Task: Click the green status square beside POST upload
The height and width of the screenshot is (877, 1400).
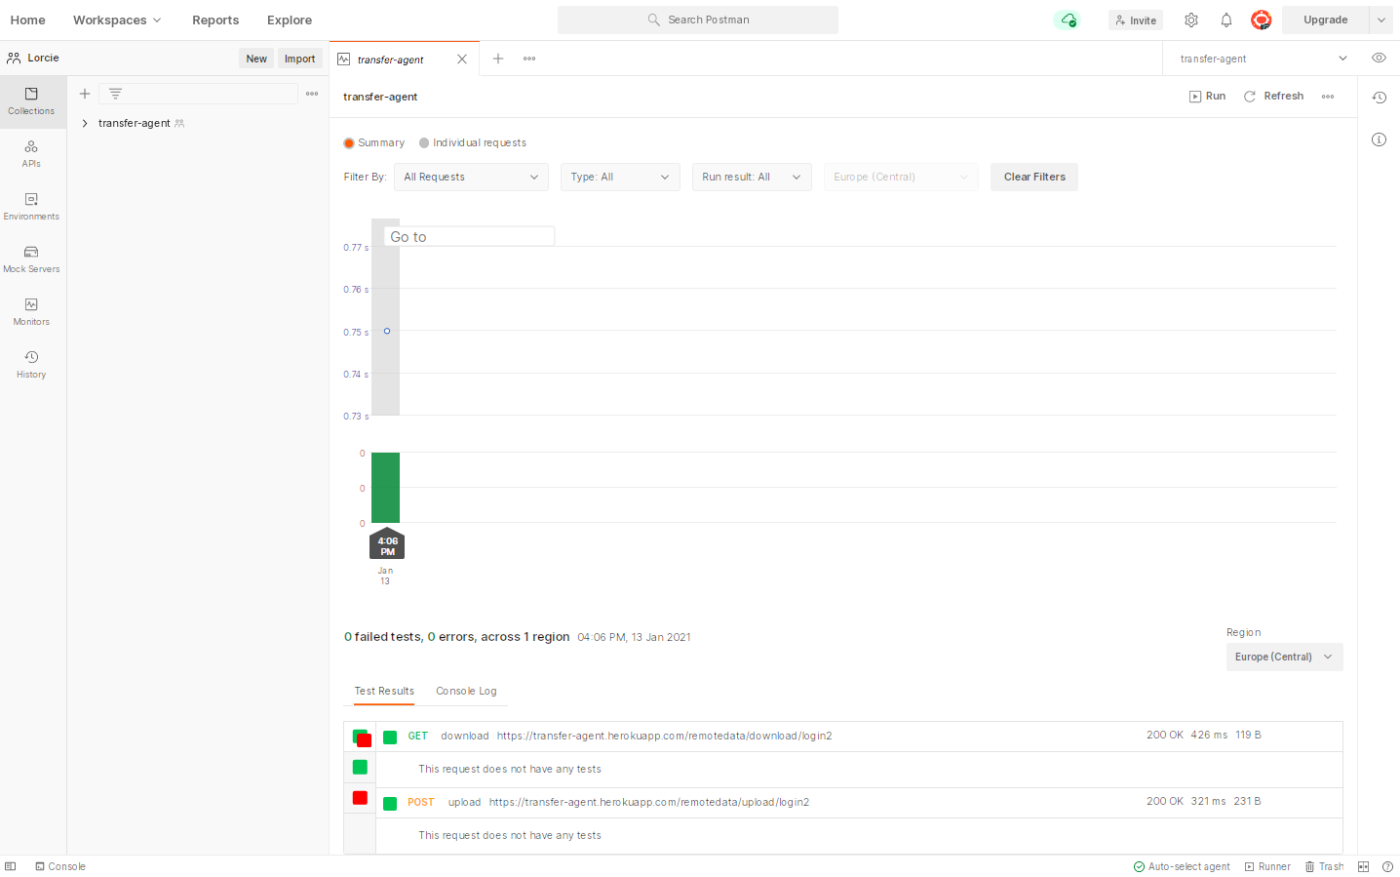Action: click(390, 804)
